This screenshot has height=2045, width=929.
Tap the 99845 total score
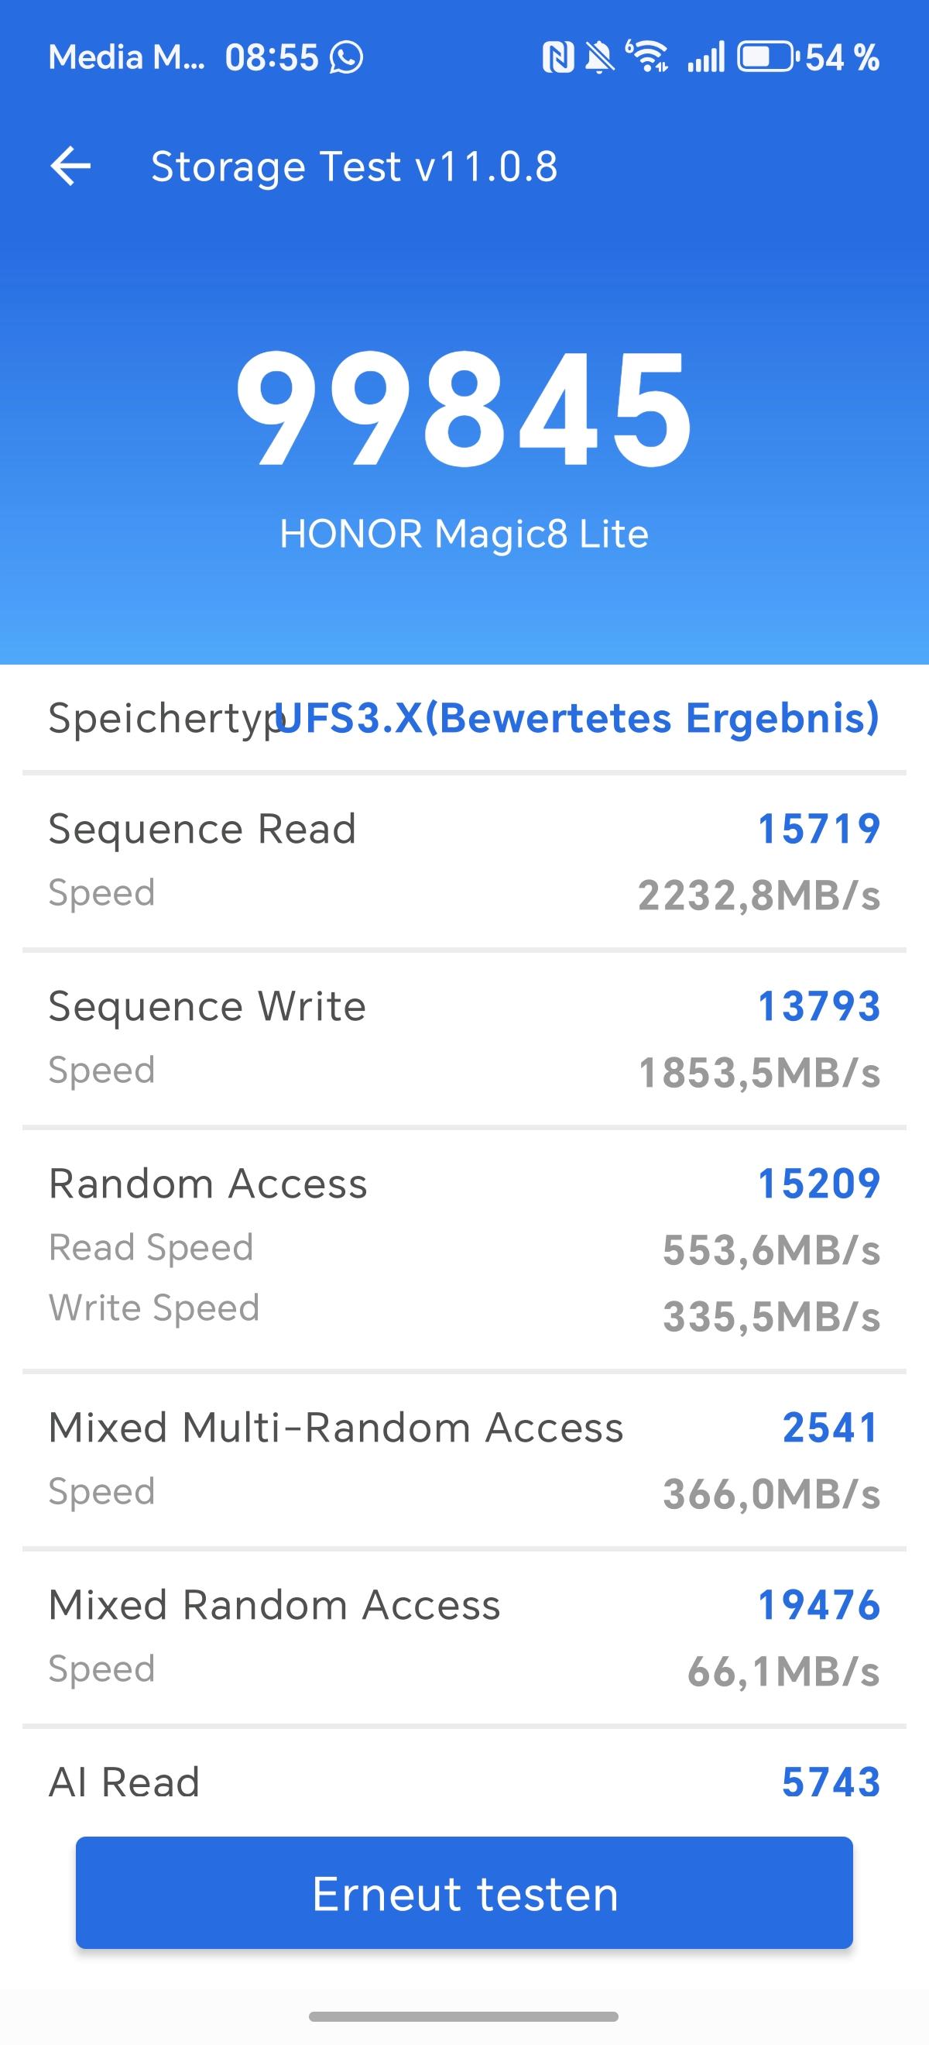[464, 409]
